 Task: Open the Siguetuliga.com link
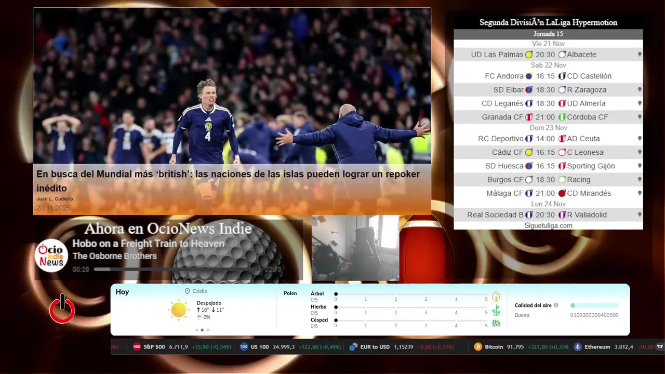click(x=548, y=225)
